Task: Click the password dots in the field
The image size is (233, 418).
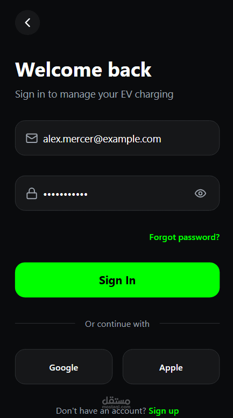Action: [x=66, y=194]
